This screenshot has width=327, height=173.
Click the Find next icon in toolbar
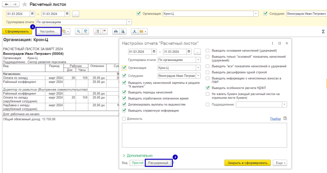[86, 32]
